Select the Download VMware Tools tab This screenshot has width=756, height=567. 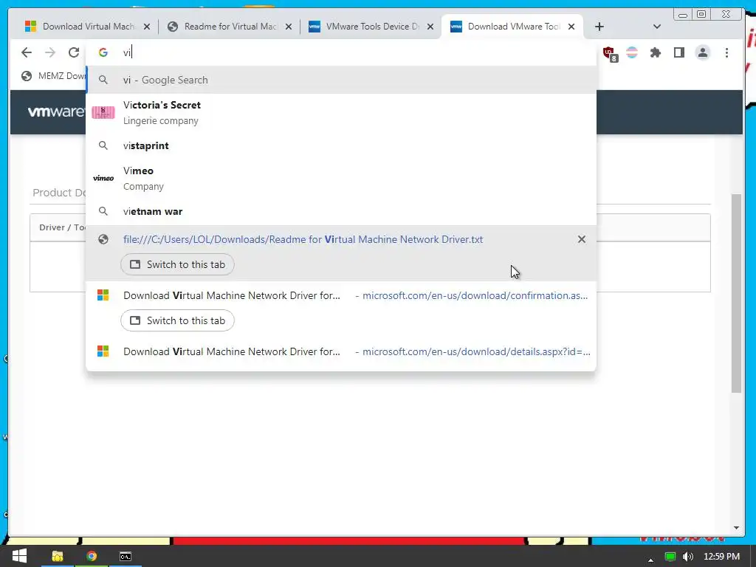[514, 27]
